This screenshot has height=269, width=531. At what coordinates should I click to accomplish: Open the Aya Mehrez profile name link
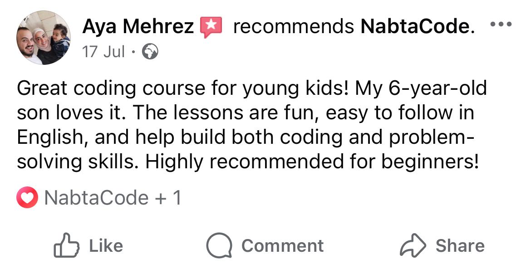[x=138, y=27]
